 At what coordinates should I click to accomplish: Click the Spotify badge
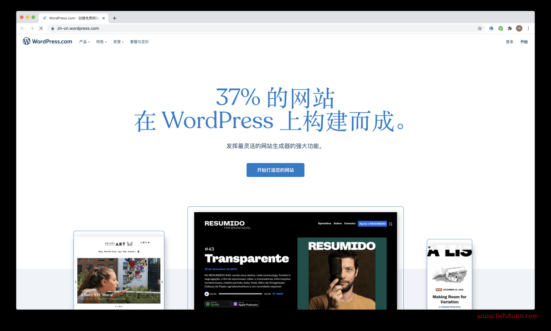coord(218,304)
